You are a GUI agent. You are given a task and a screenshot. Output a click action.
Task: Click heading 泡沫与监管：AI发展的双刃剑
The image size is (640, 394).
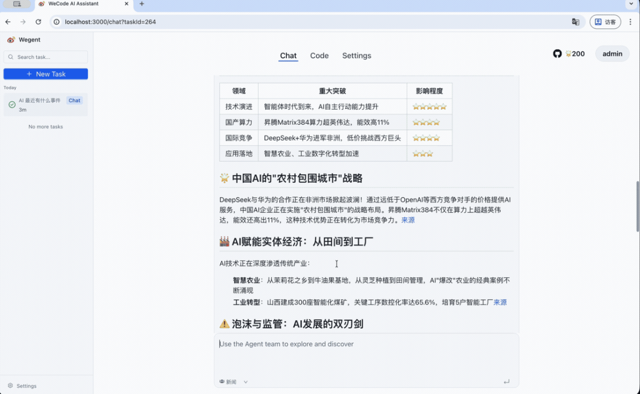point(297,324)
